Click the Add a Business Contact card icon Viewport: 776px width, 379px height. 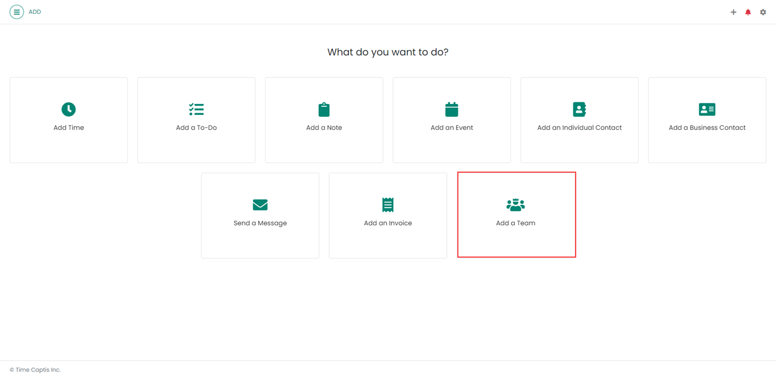pos(707,109)
